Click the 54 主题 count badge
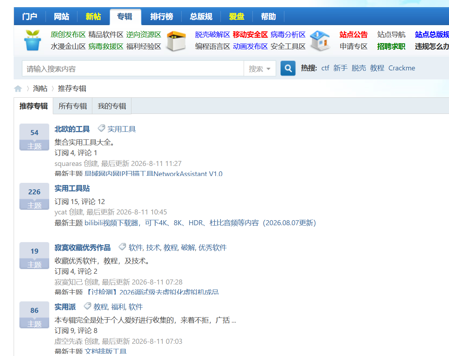This screenshot has height=356, width=449. [34, 137]
